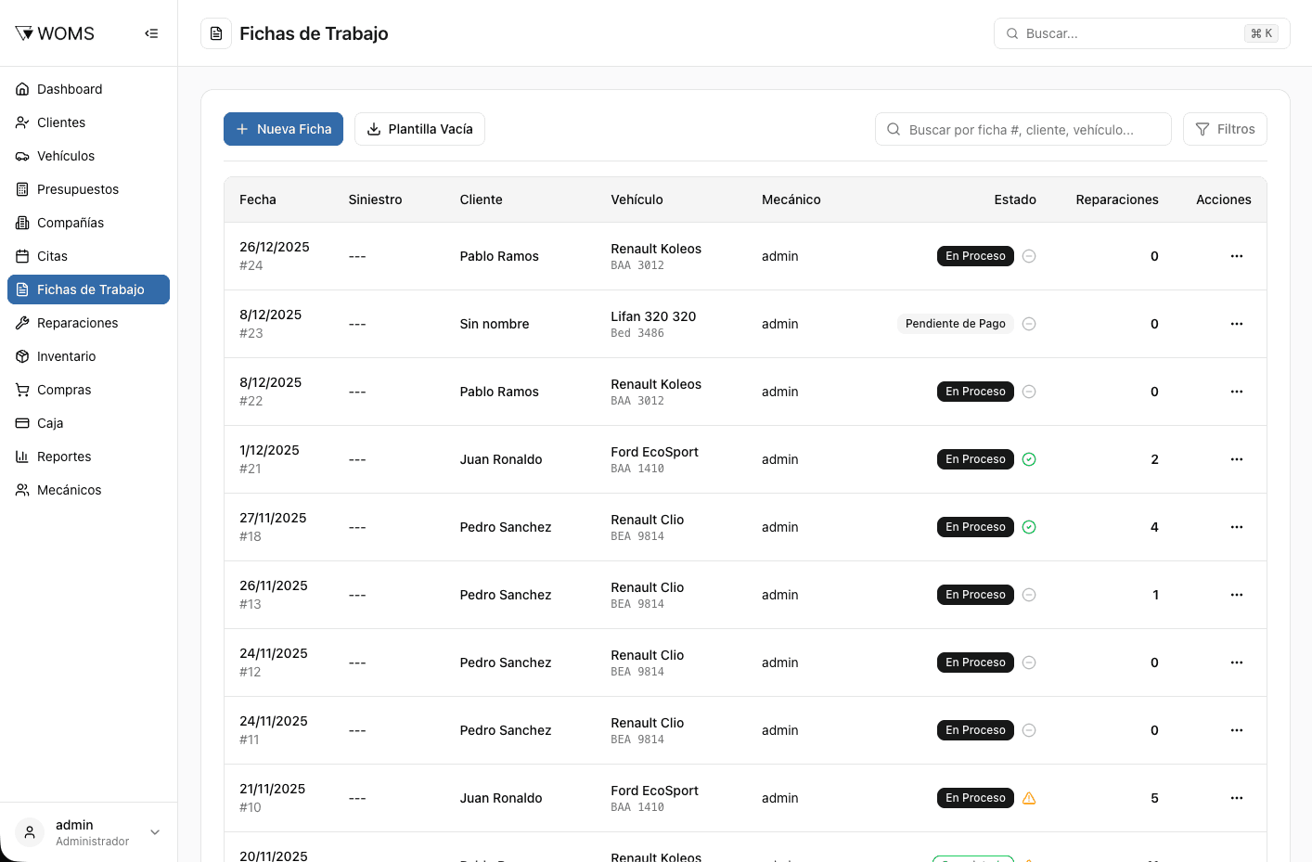Open Vehículos car icon in sidebar
1312x862 pixels.
pyautogui.click(x=22, y=156)
